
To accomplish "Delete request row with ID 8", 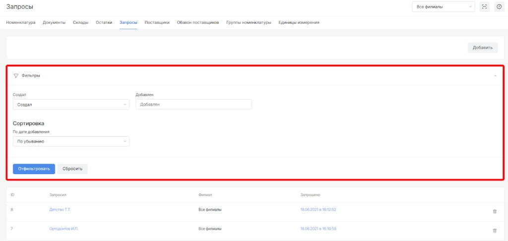I will coord(494,211).
